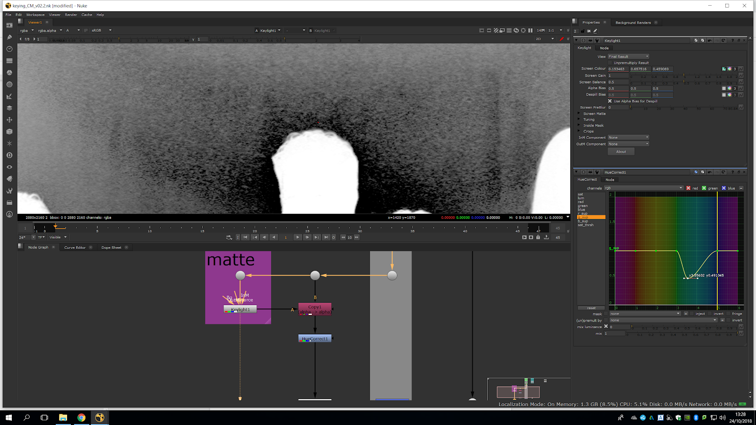Click the reset button under curve list
Viewport: 756px width, 425px height.
tap(591, 308)
